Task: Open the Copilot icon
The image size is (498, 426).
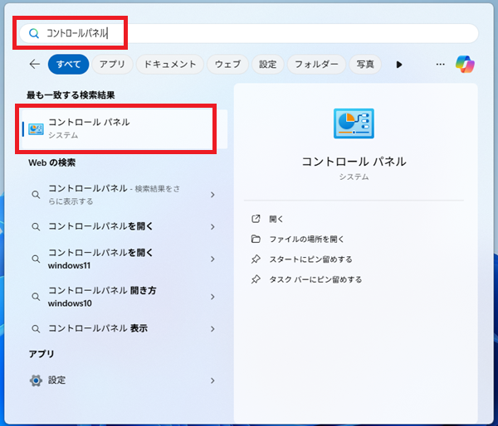Action: pos(465,64)
